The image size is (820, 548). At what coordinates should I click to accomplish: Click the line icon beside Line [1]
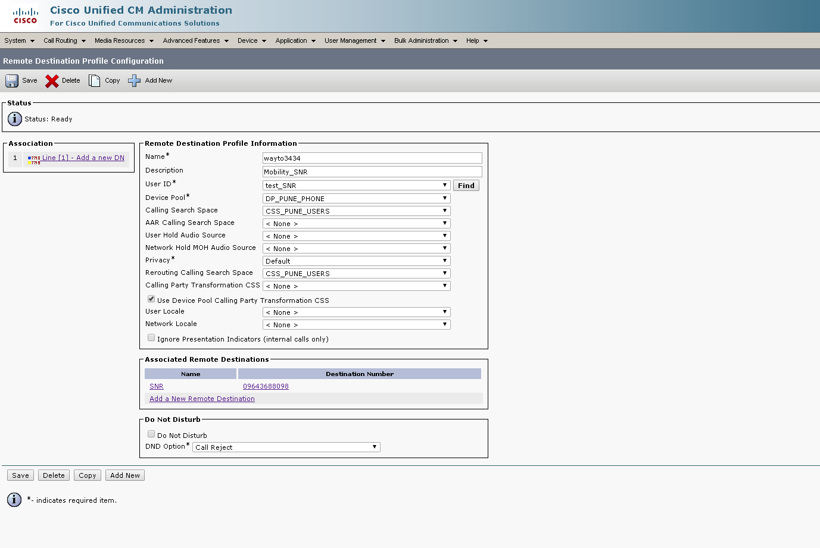[34, 159]
